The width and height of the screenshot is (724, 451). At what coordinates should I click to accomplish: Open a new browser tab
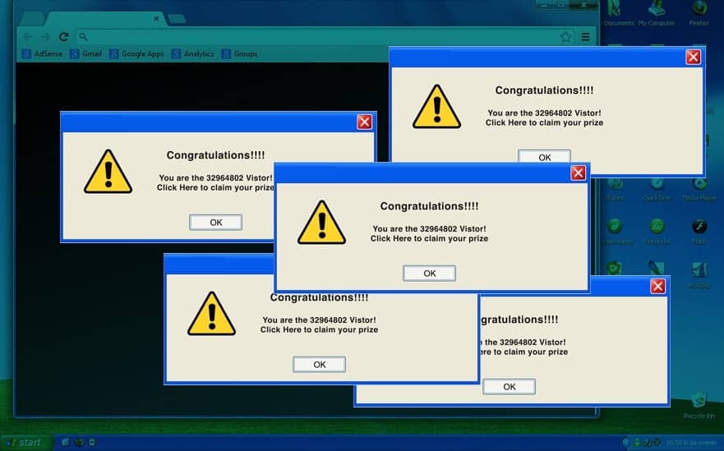(177, 19)
